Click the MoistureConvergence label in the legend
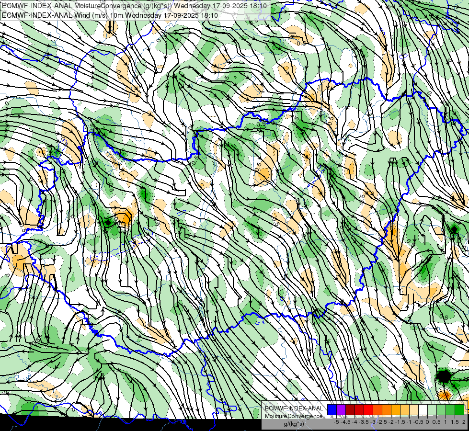469x431 pixels. [294, 416]
